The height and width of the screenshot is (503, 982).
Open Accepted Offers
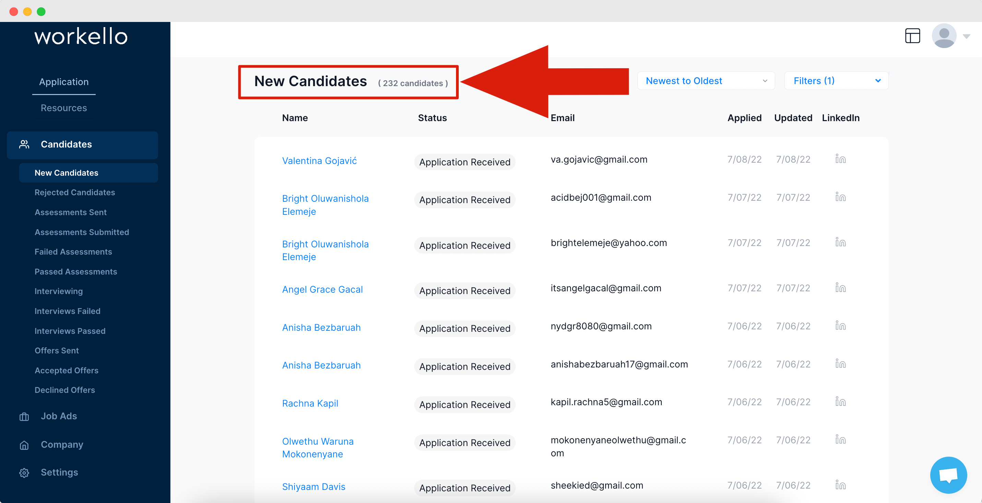pos(66,370)
